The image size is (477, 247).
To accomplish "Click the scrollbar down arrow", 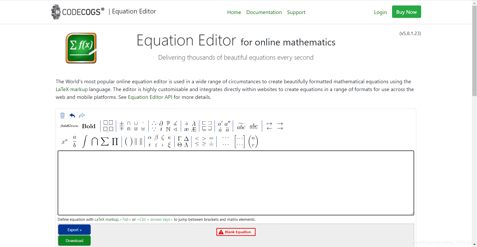I will [474, 244].
